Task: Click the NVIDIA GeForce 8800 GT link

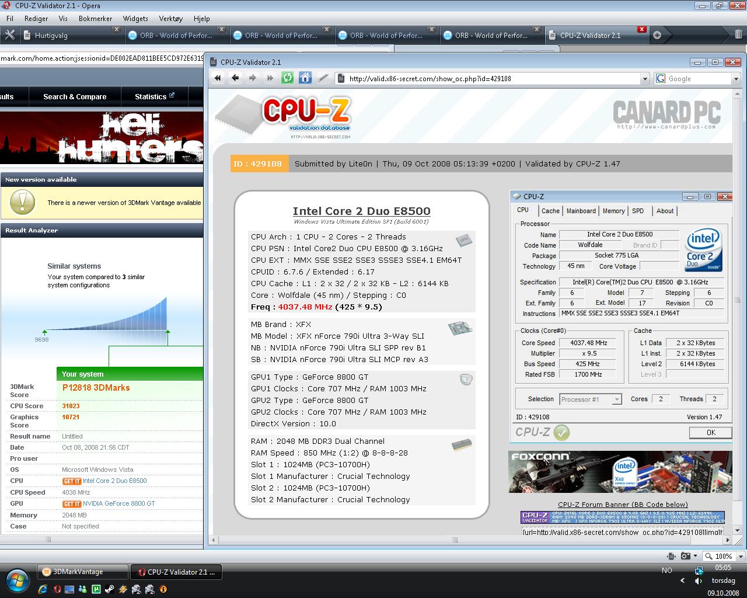Action: click(118, 503)
